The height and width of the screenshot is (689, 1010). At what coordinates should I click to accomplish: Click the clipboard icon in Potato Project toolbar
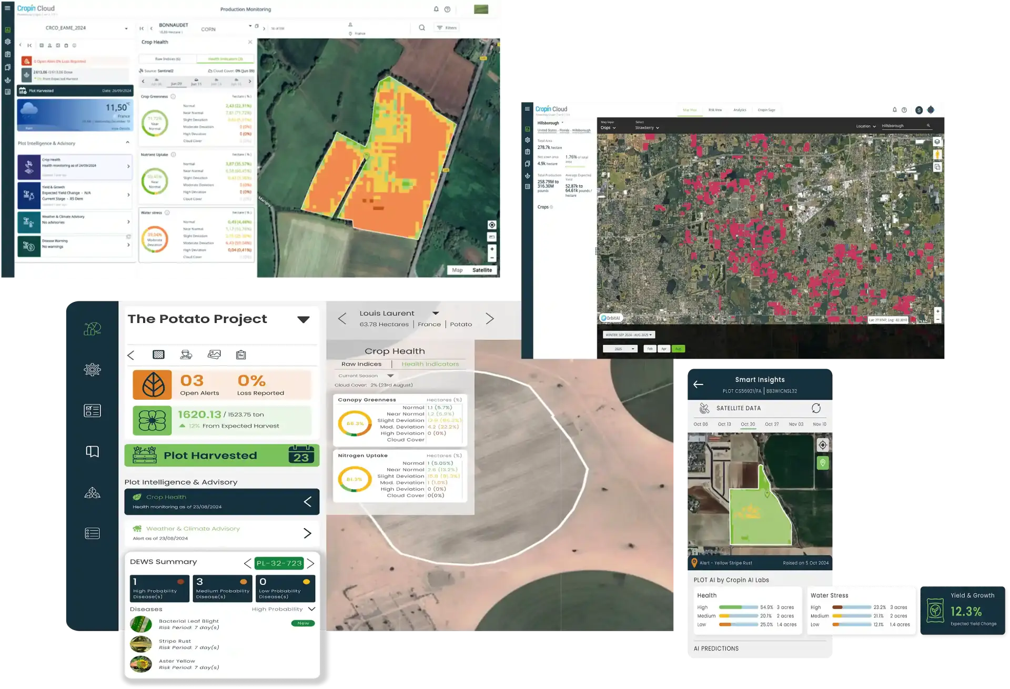241,354
